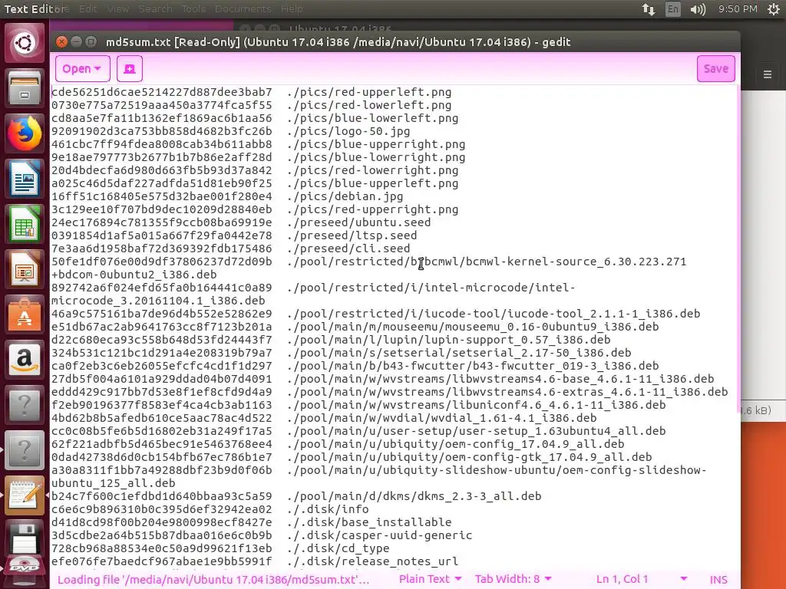Open the sound volume indicator

[x=697, y=9]
